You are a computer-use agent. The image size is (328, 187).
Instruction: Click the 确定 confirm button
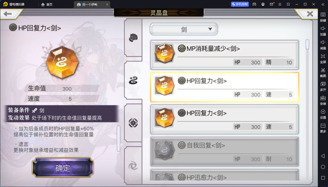pos(63,168)
